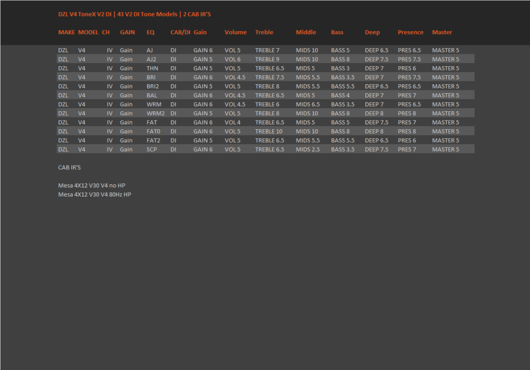Click the title 'DZL V4 ToneX V2 DI'

tap(85, 14)
